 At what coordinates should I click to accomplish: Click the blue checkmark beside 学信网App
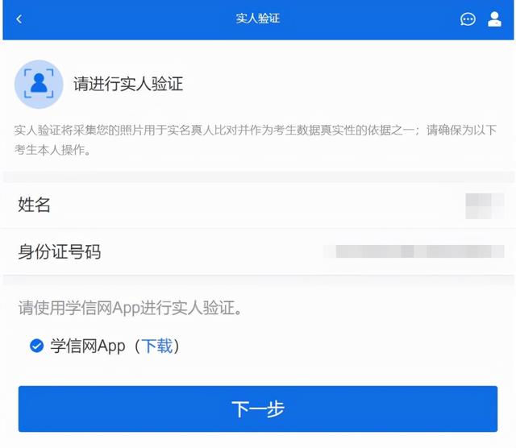point(36,346)
